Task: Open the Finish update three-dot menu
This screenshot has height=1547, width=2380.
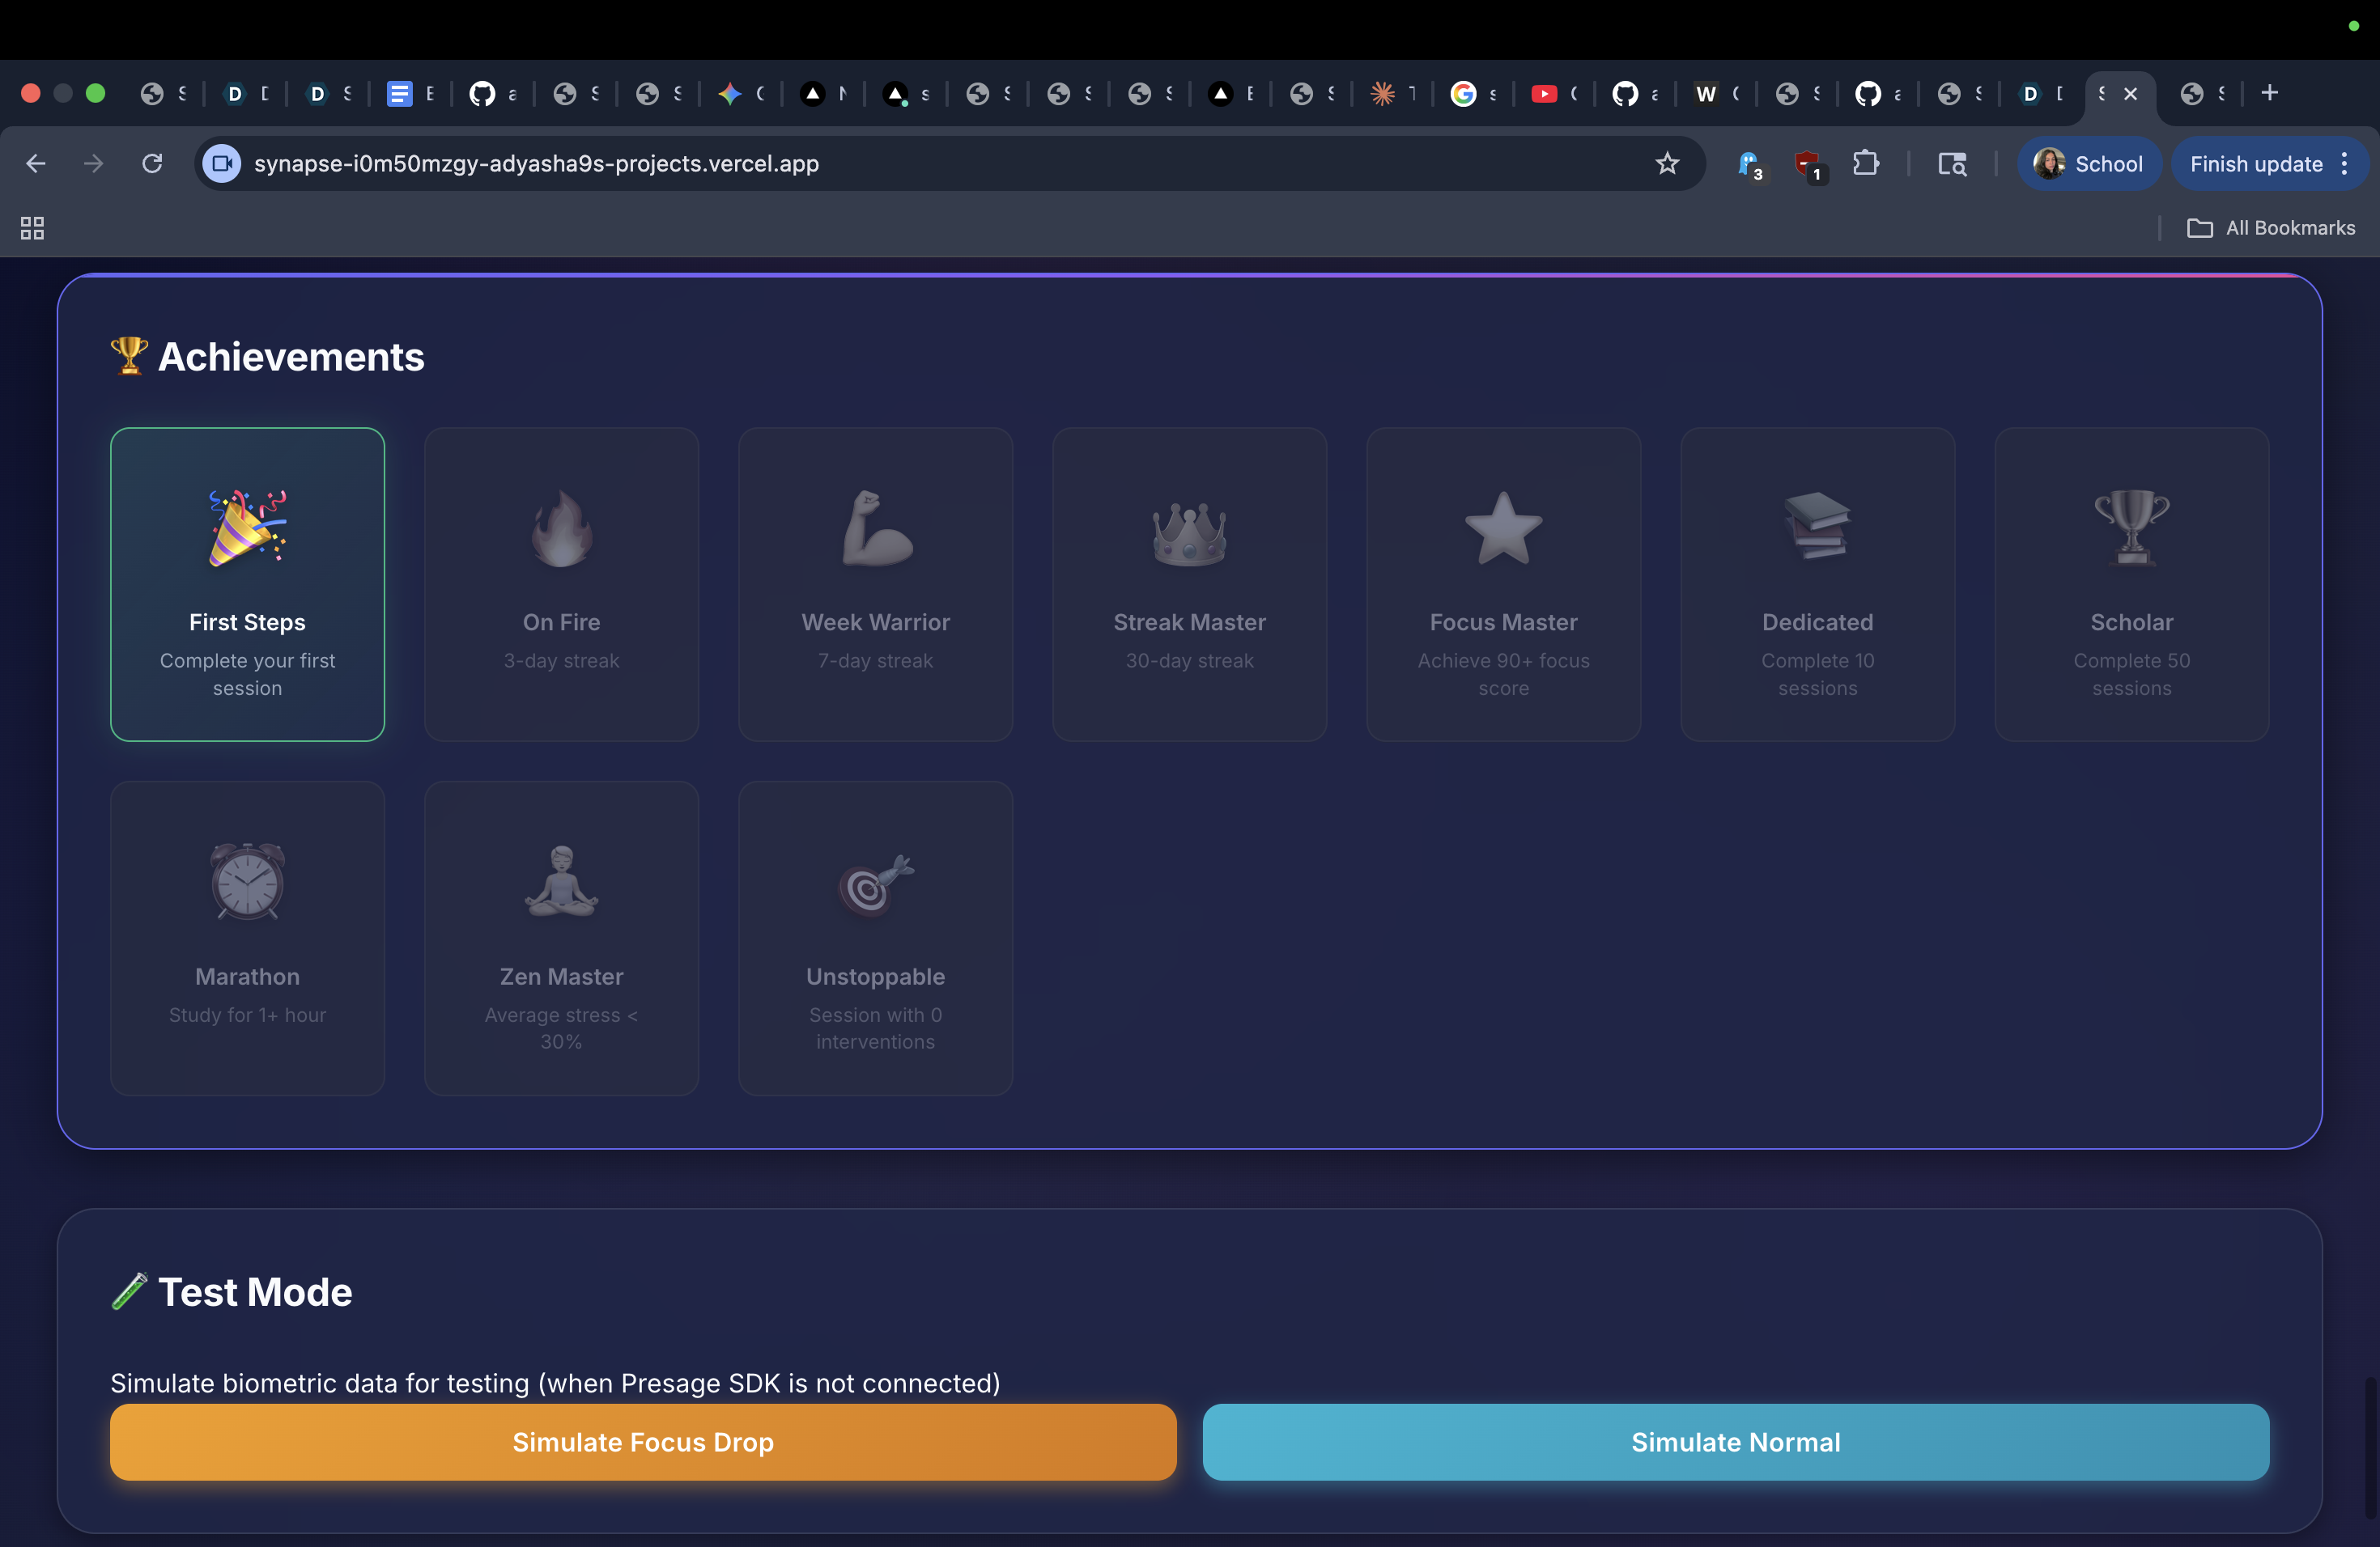Action: 2344,163
